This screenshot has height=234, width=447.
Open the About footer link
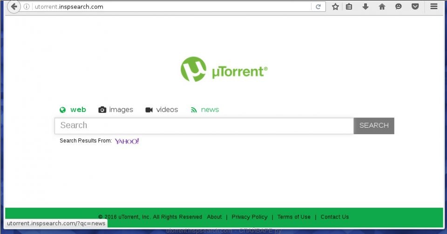pyautogui.click(x=214, y=217)
